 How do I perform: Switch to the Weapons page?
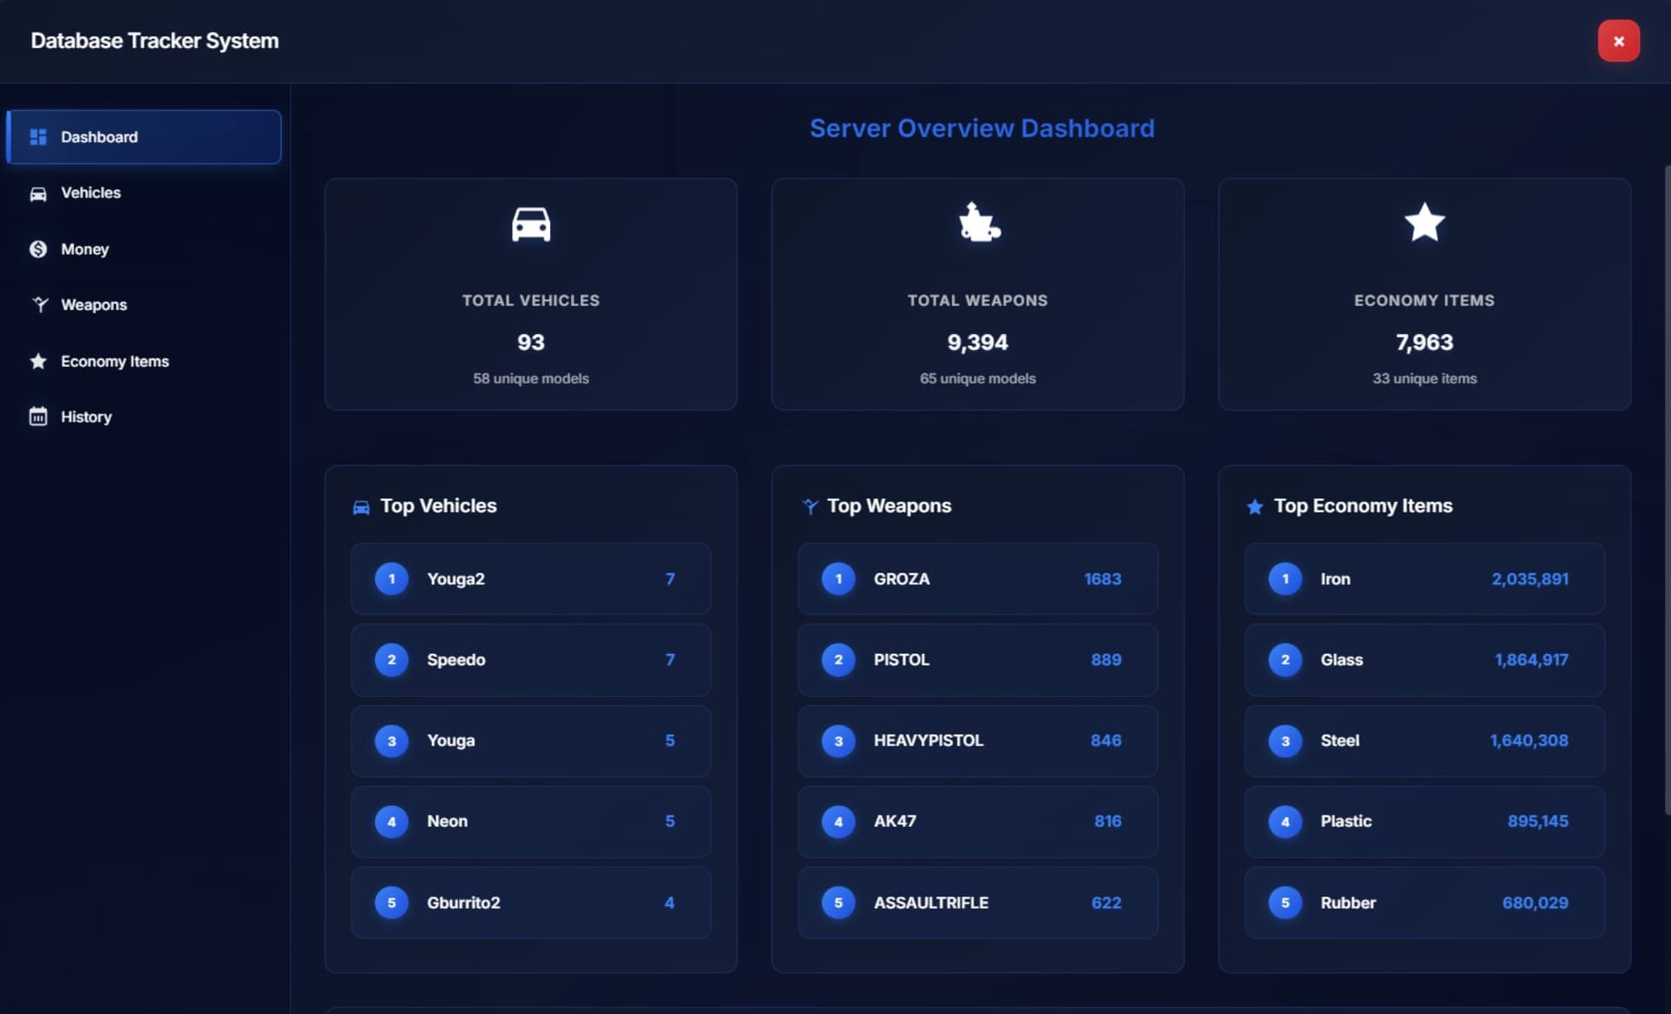[94, 305]
